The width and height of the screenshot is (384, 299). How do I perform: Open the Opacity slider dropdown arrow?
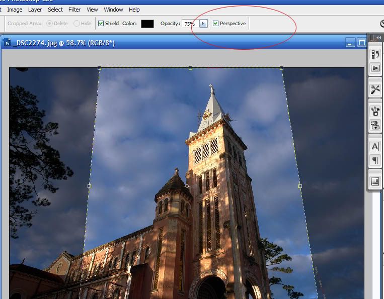[203, 24]
